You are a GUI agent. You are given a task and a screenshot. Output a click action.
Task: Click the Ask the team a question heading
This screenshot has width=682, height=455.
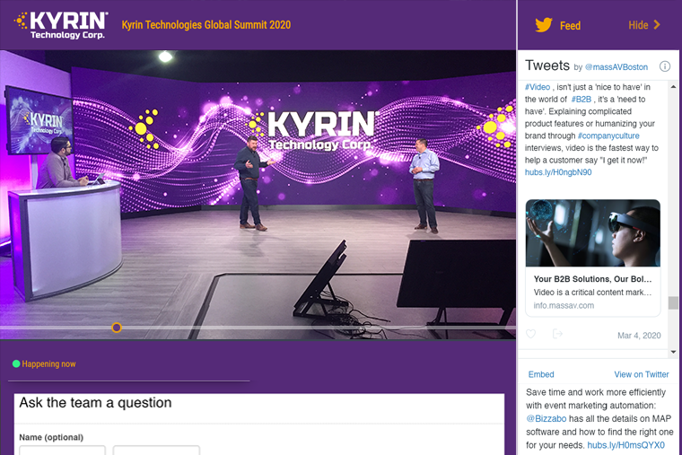pyautogui.click(x=95, y=403)
